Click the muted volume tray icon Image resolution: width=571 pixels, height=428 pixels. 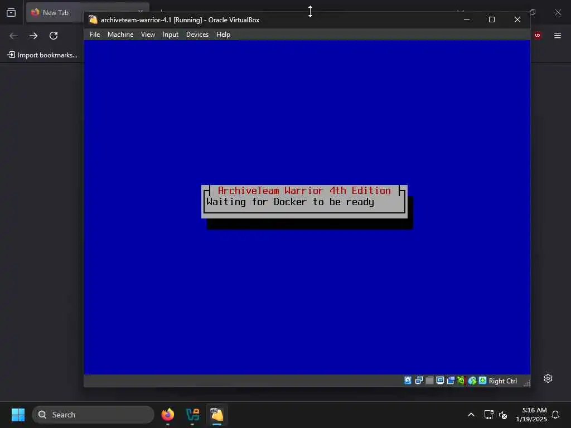pyautogui.click(x=503, y=415)
